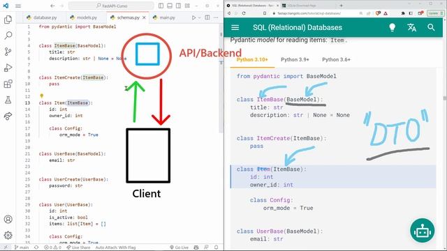Open a new browser tab
Image resolution: width=447 pixels, height=251 pixels.
341,6
